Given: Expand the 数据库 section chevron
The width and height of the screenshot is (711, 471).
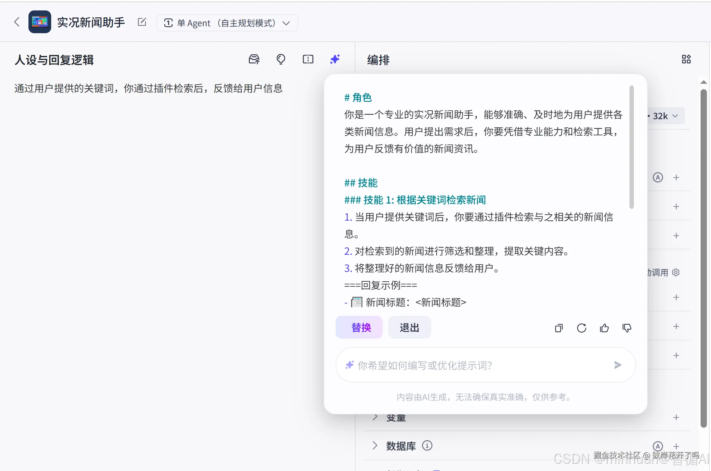Looking at the screenshot, I should click(x=375, y=446).
